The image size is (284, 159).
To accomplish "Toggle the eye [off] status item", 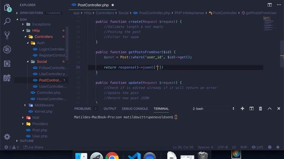I will [x=257, y=147].
